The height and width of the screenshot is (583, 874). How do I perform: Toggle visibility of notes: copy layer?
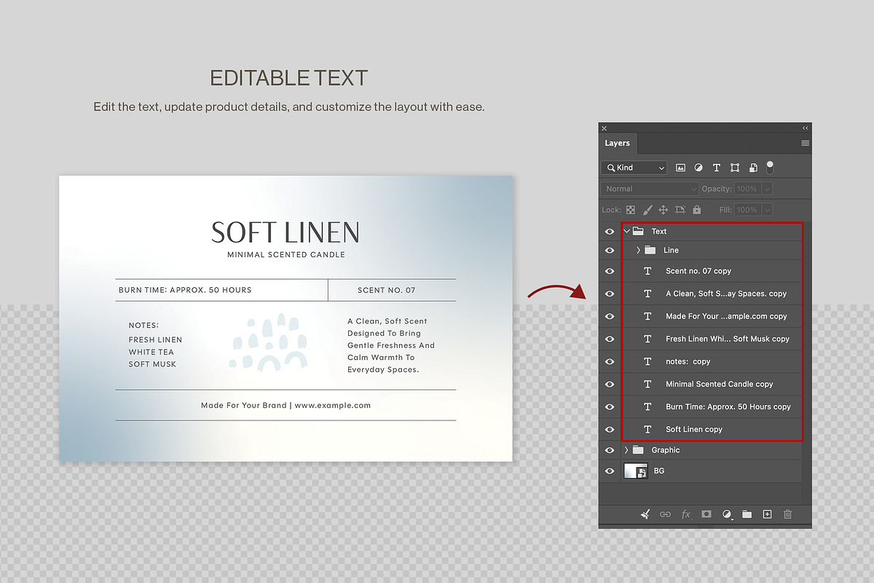click(x=610, y=361)
